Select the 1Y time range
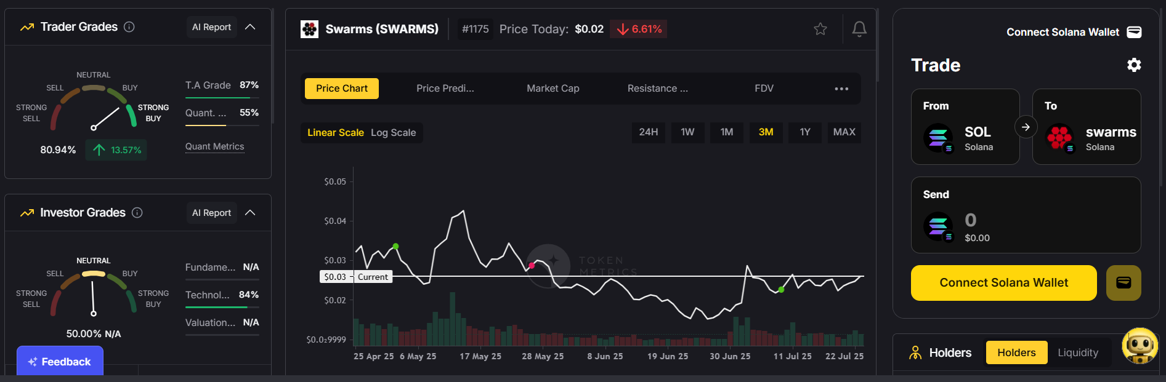 (x=805, y=132)
